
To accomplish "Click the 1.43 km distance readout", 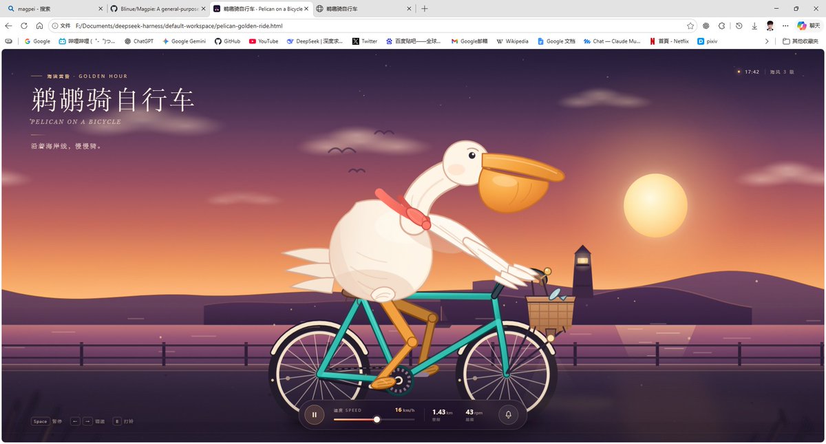I will (442, 414).
